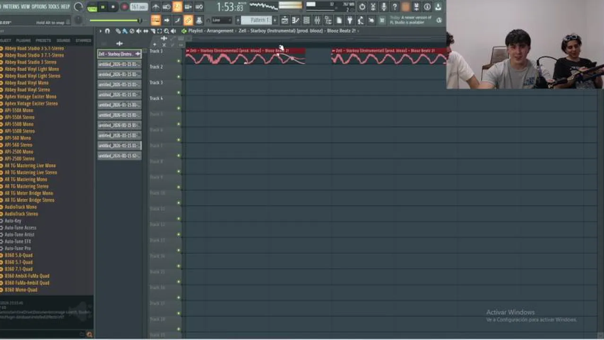Image resolution: width=604 pixels, height=340 pixels.
Task: Select the playlist zoom magnifier tool
Action: click(x=166, y=31)
